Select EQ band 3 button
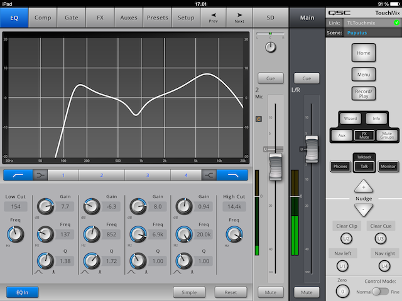 click(x=148, y=175)
